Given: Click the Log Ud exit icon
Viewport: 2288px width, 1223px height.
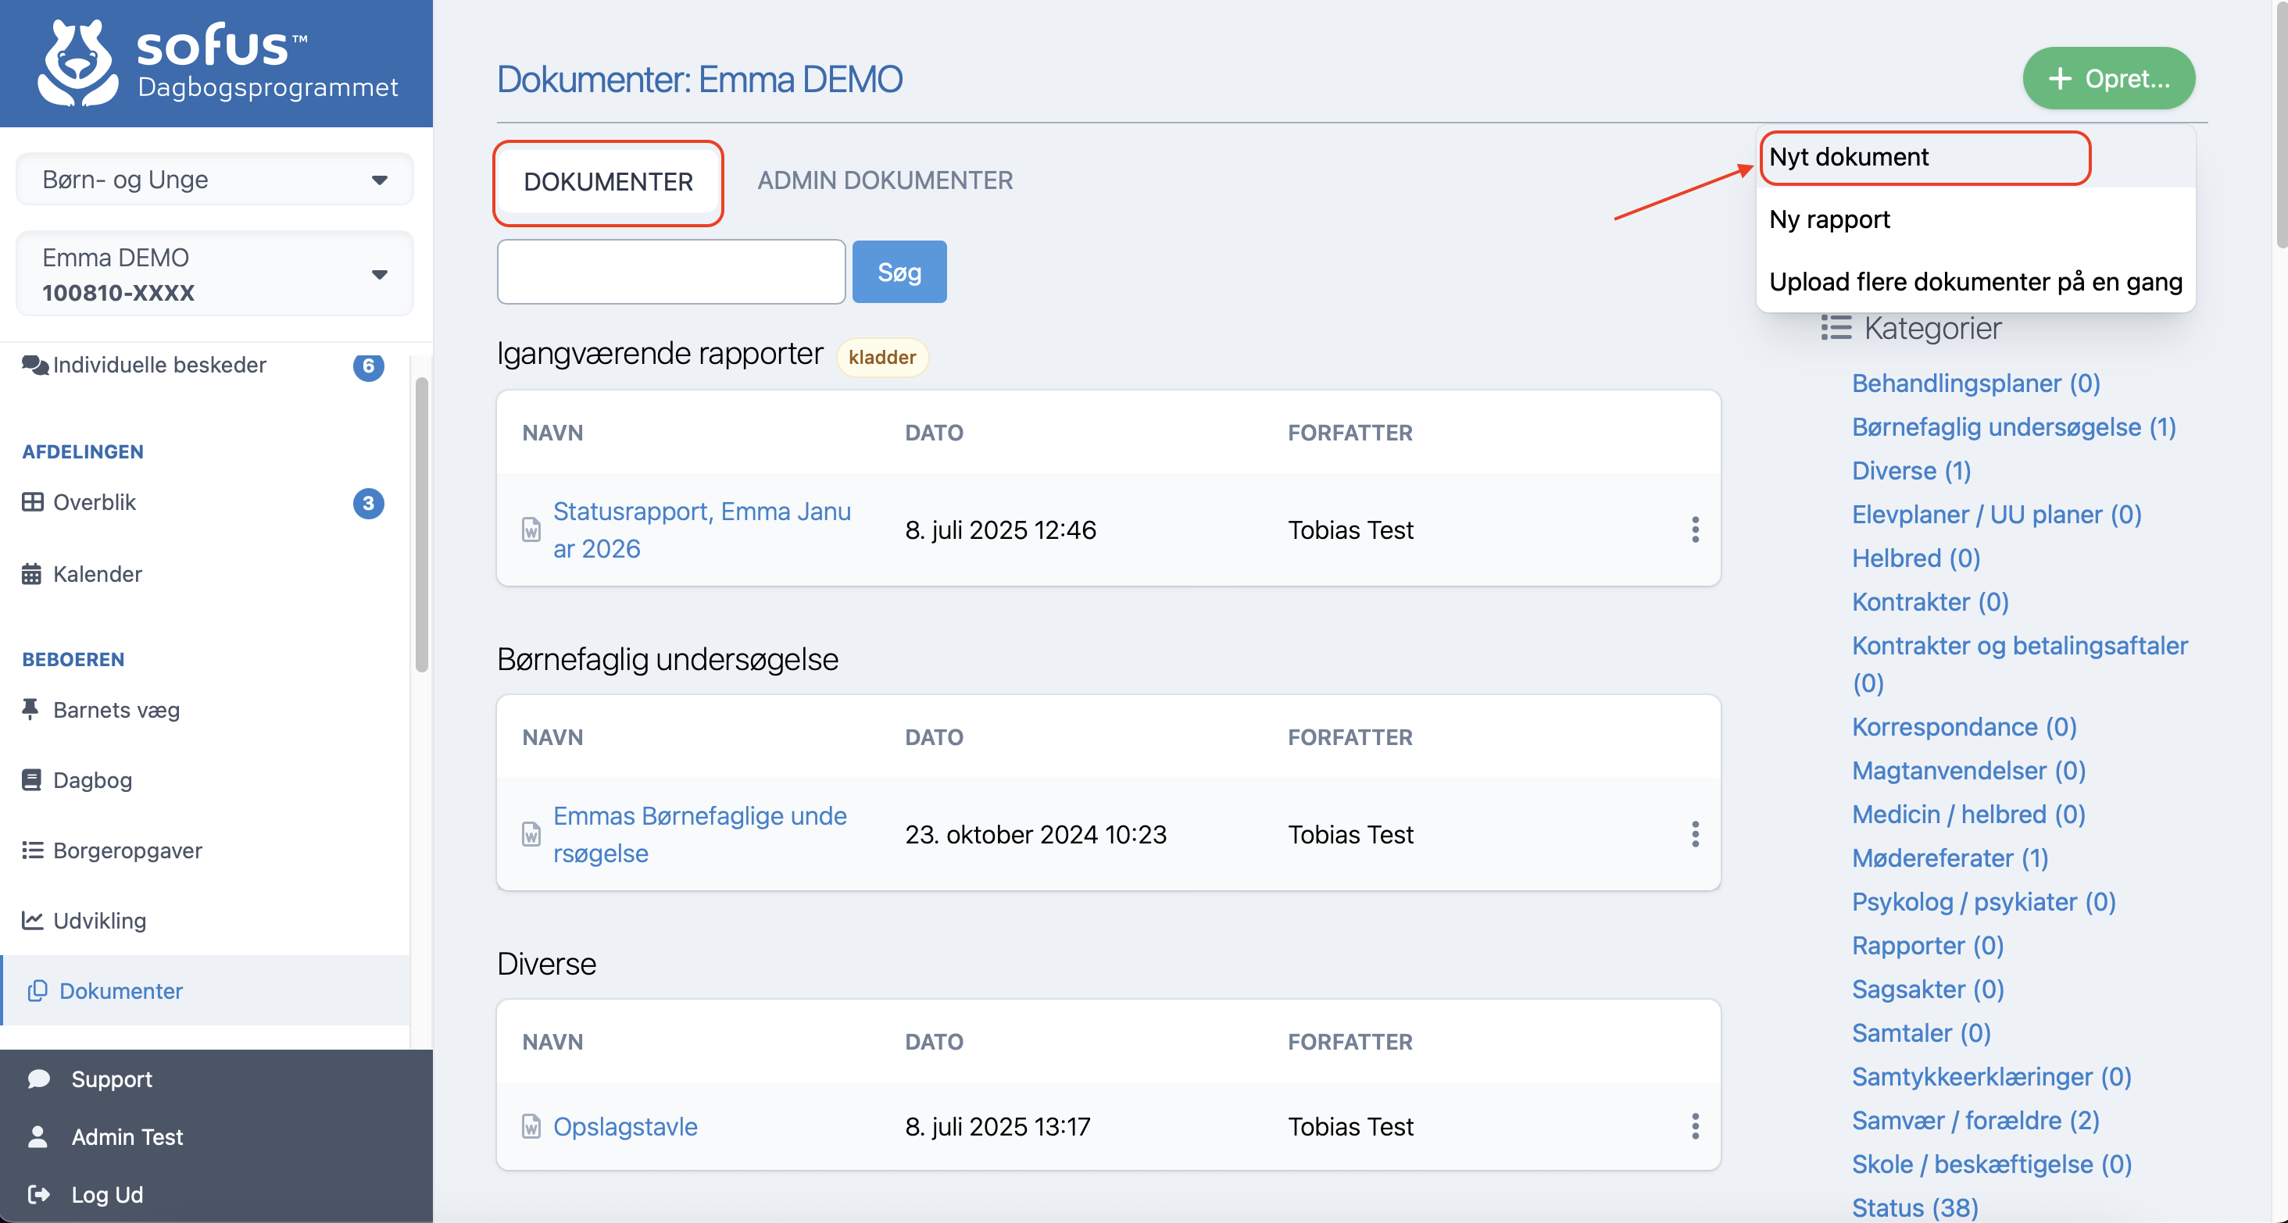Looking at the screenshot, I should click(x=38, y=1195).
